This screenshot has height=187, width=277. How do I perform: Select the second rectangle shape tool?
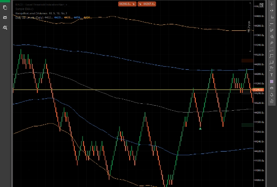tap(272, 62)
